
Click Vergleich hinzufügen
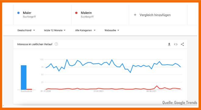[155, 15]
